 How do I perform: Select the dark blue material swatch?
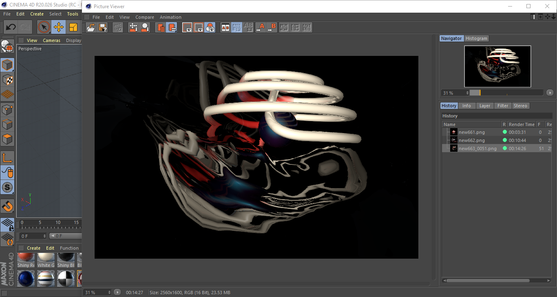coord(26,279)
